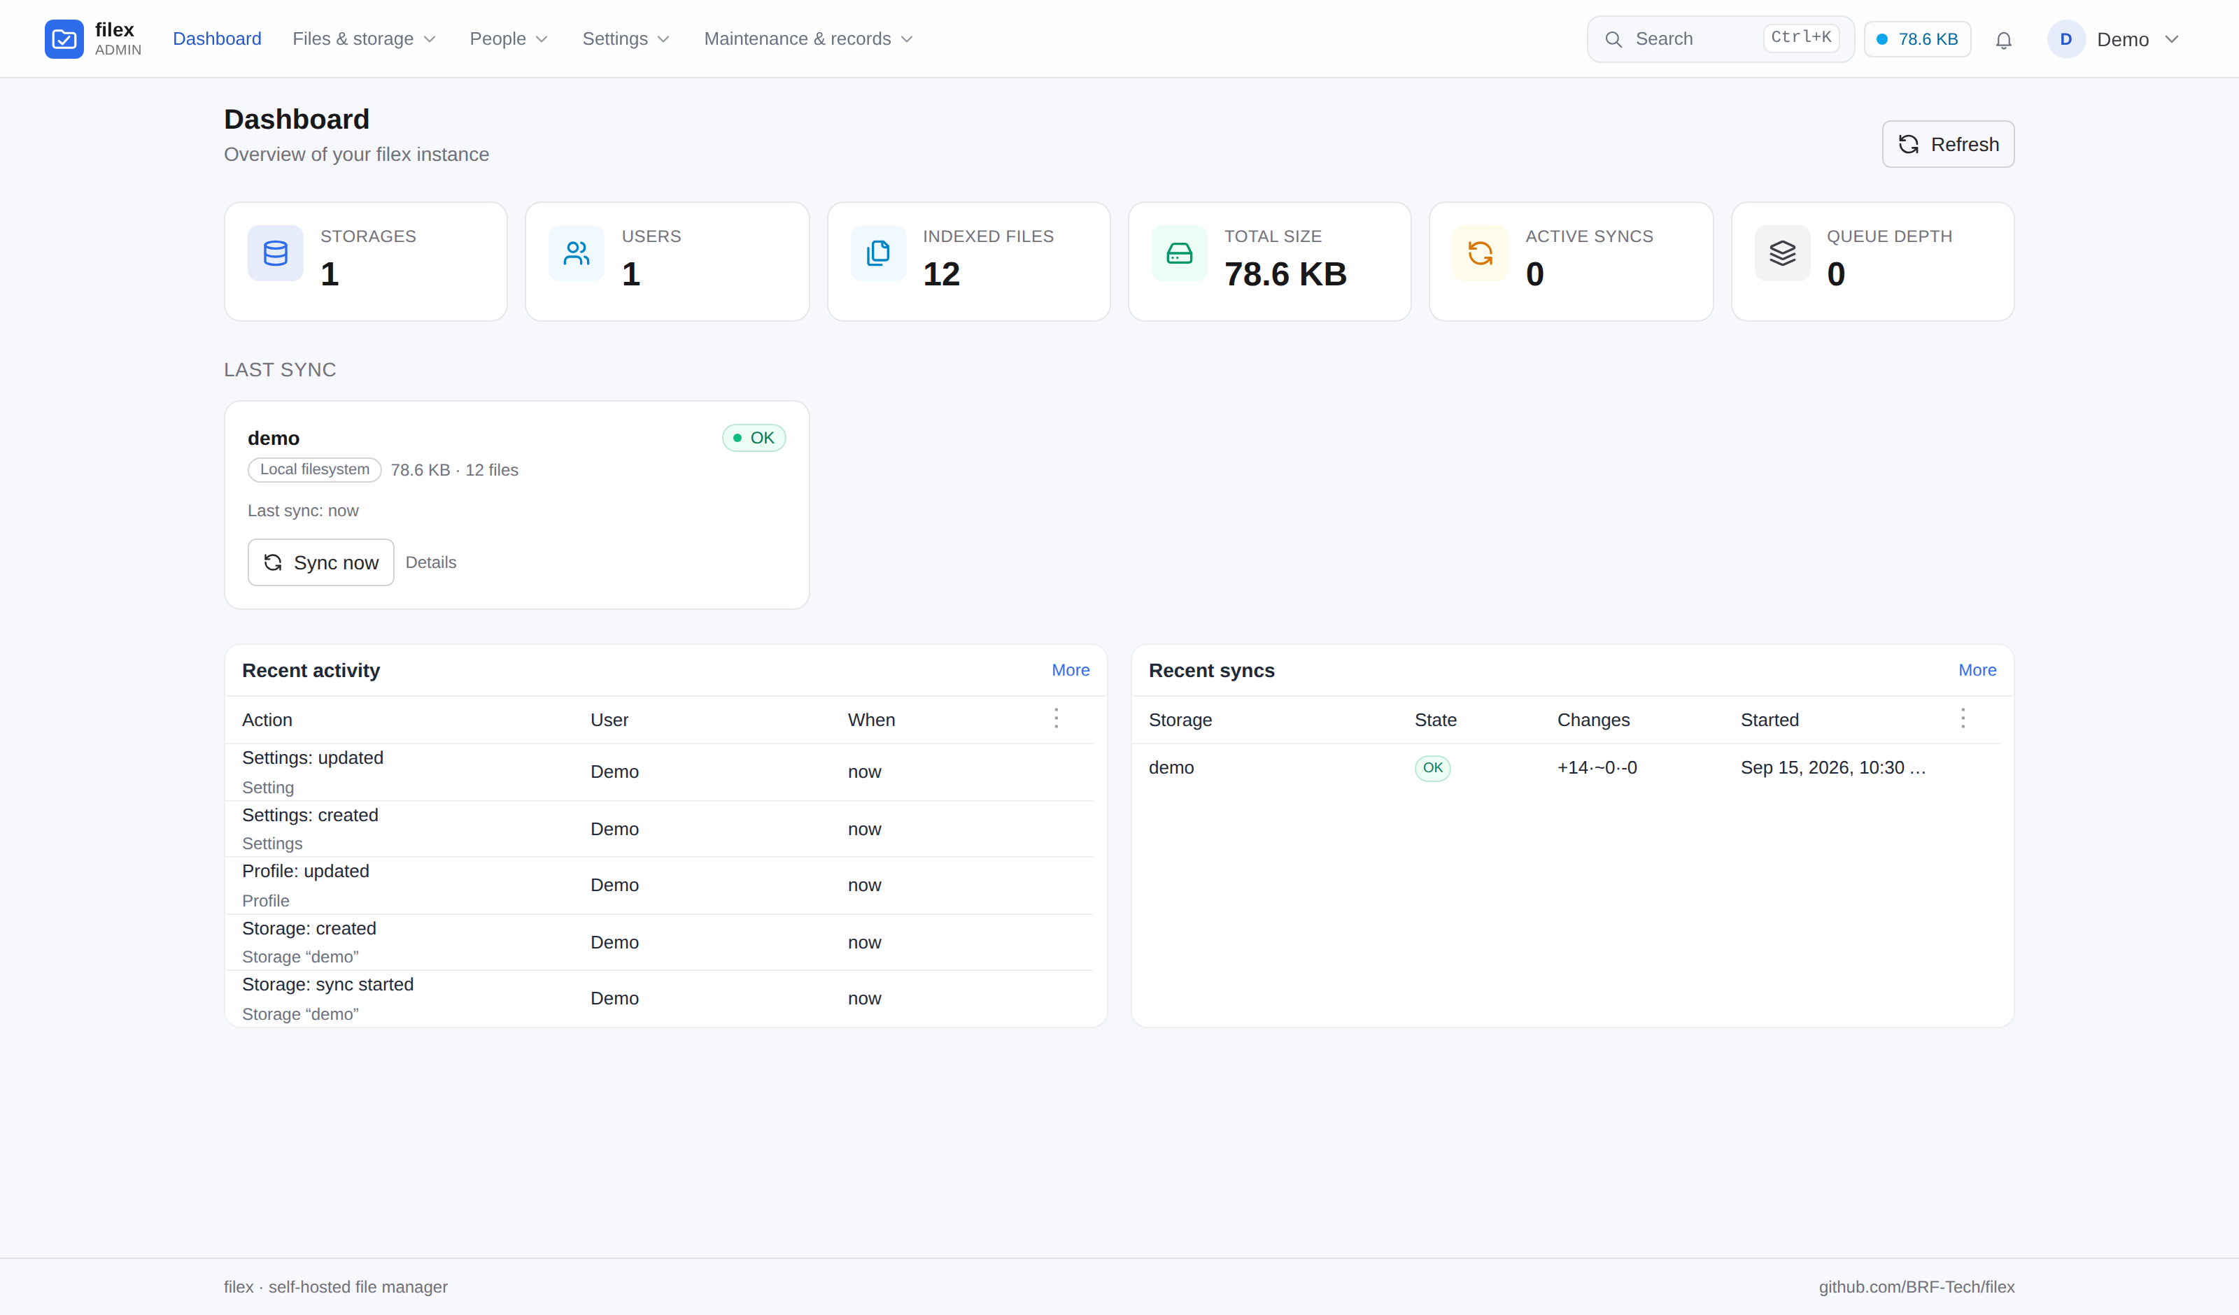The image size is (2239, 1315).
Task: Click the Total Size drive icon
Action: pos(1179,253)
